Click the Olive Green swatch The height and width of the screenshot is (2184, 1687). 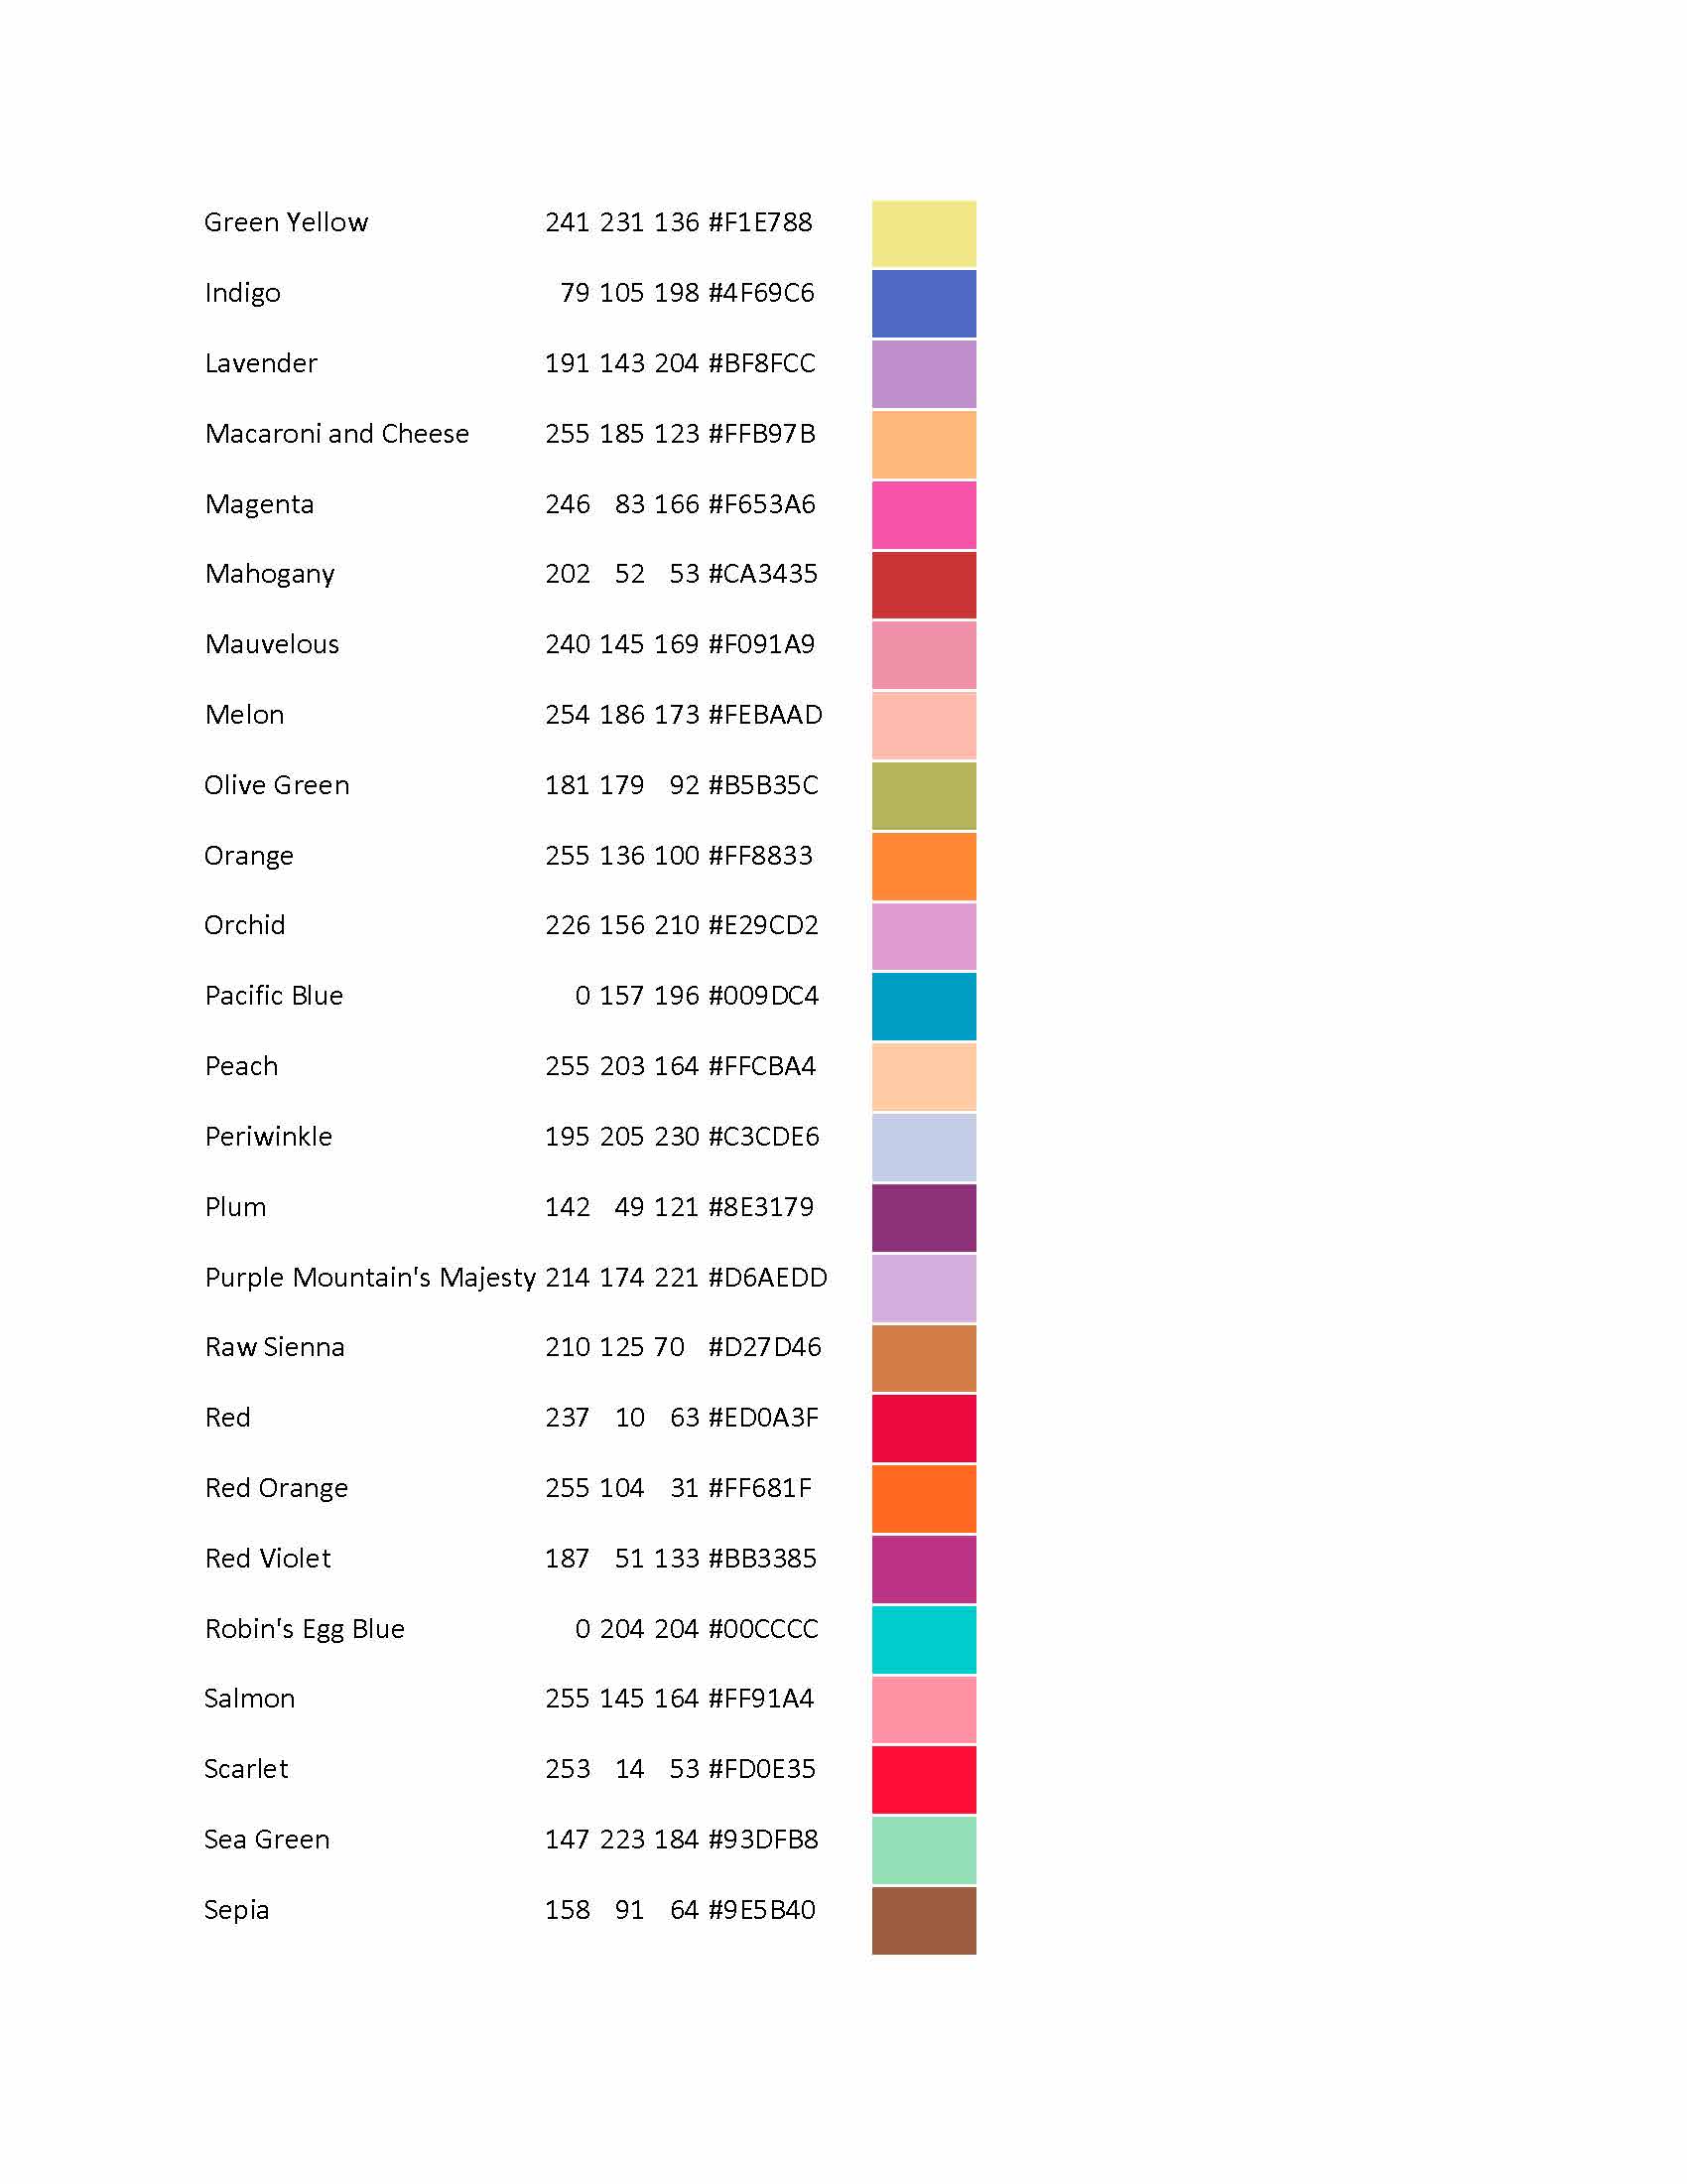pyautogui.click(x=924, y=795)
